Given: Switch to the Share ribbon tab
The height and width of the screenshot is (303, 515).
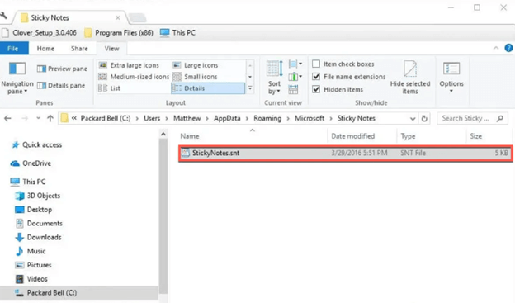Looking at the screenshot, I should 79,49.
